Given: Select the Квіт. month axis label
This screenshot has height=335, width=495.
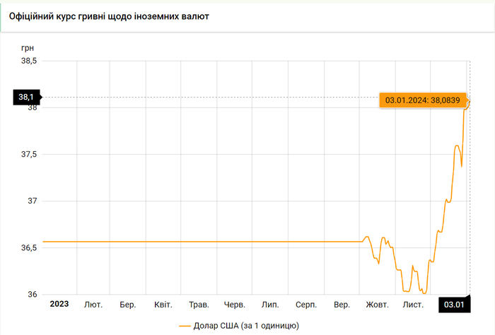Looking at the screenshot, I should (x=163, y=305).
